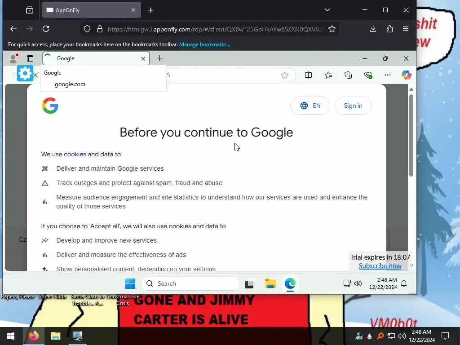Open remote notification bell
Screen dimensions: 460x345
tap(404, 283)
